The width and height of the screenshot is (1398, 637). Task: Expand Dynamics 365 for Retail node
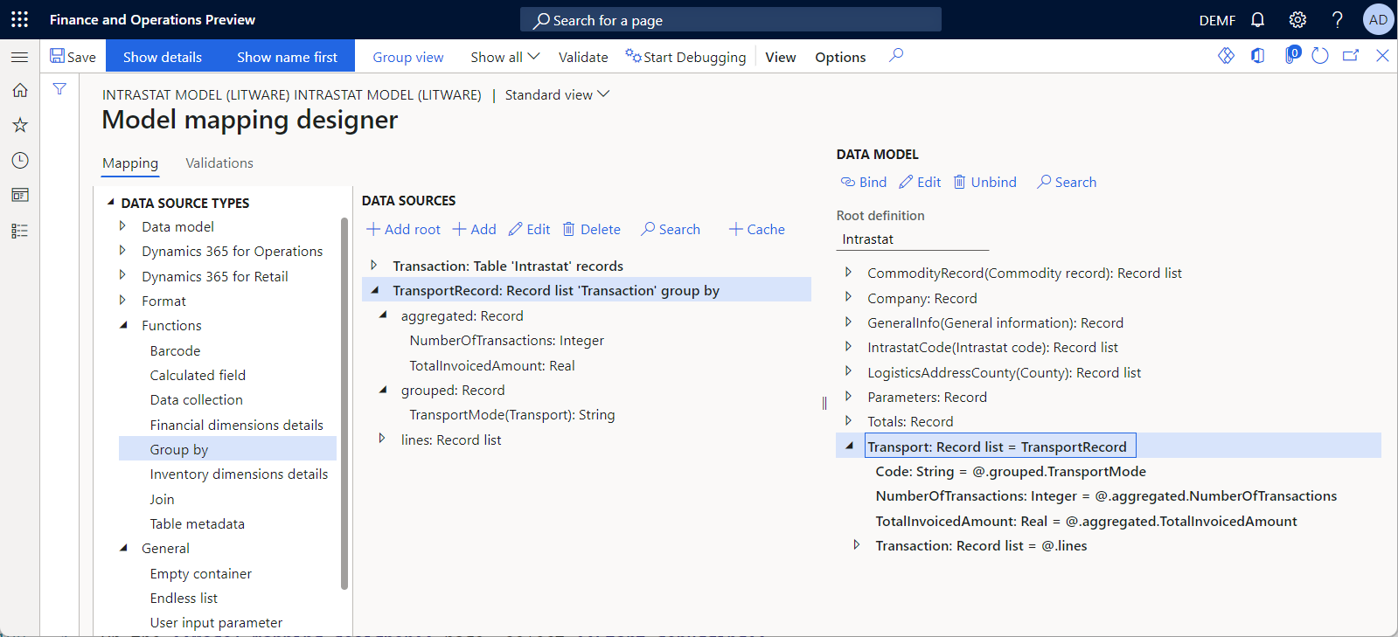(122, 275)
